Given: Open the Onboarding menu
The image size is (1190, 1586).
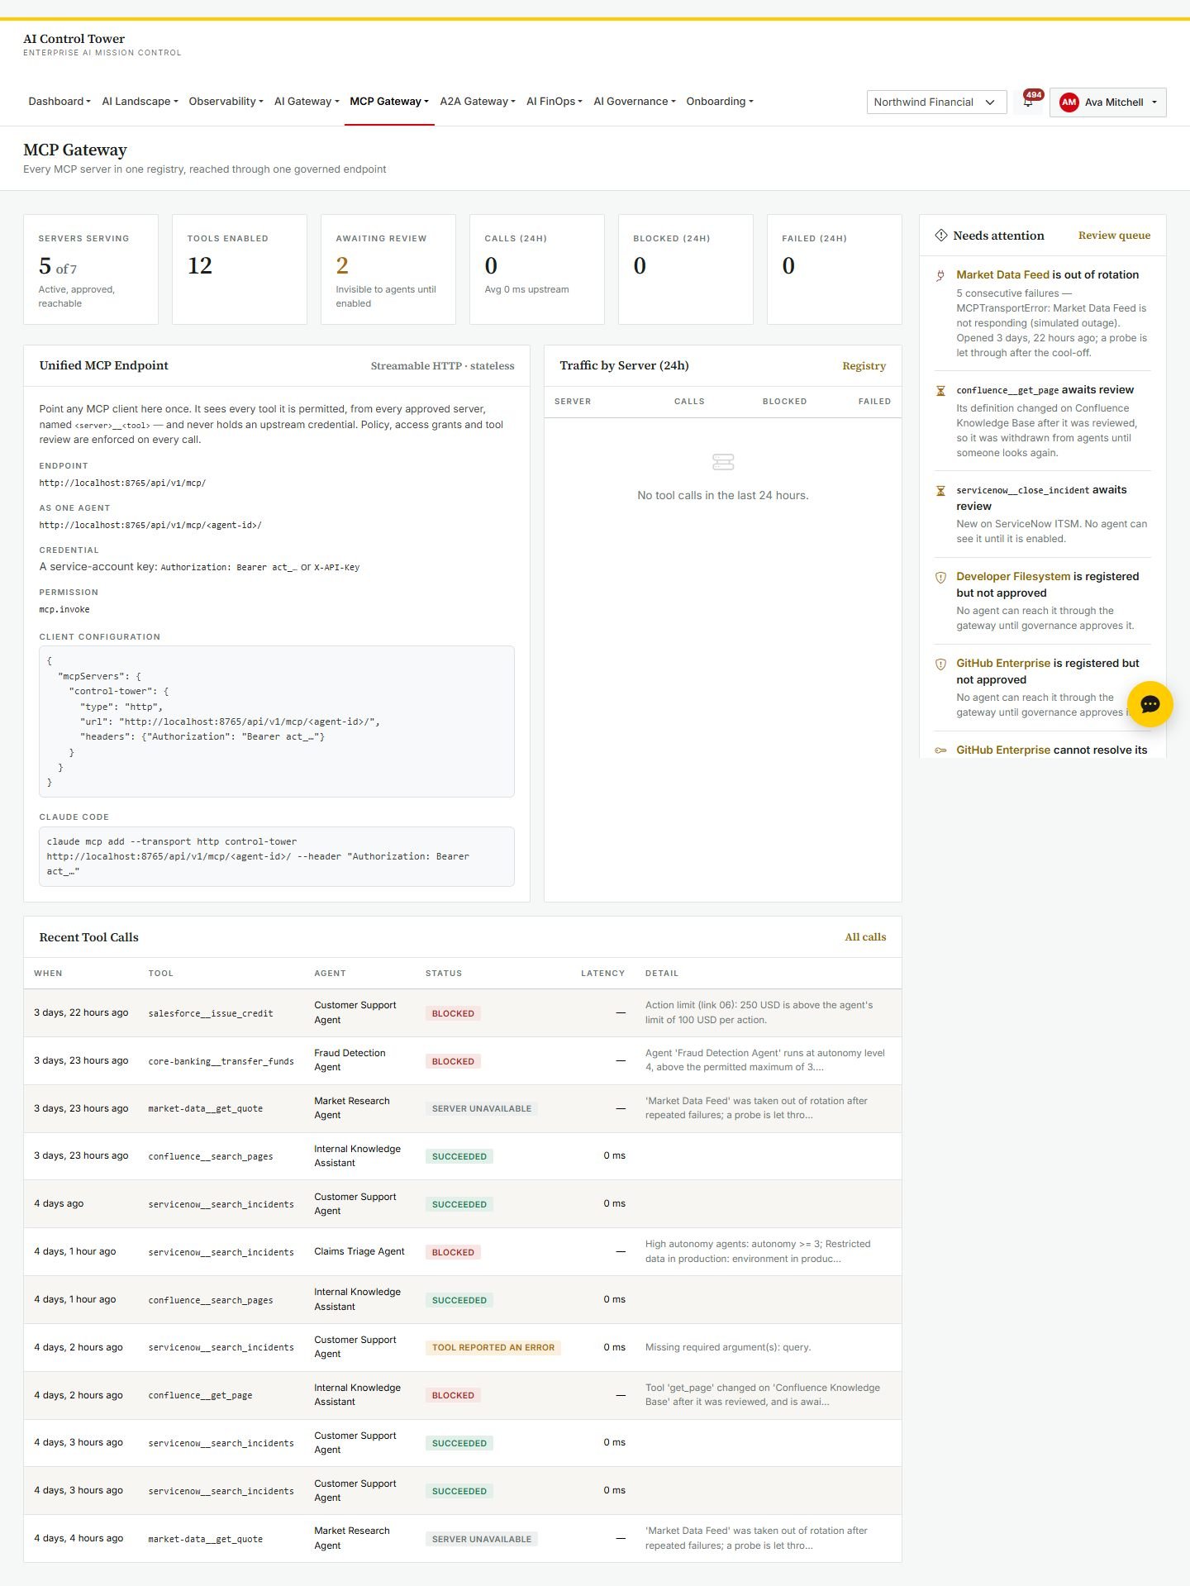Looking at the screenshot, I should (x=720, y=102).
